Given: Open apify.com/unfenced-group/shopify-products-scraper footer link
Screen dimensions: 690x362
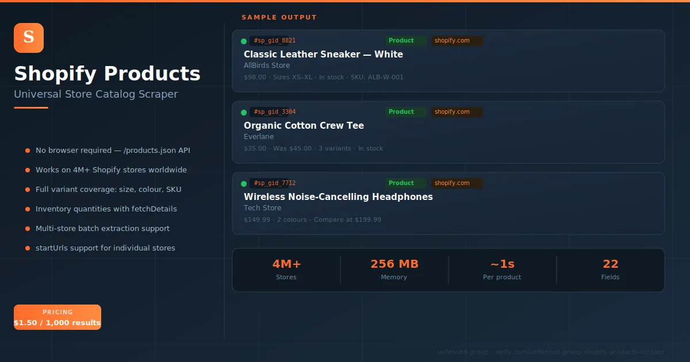Looking at the screenshot, I should click(x=580, y=352).
